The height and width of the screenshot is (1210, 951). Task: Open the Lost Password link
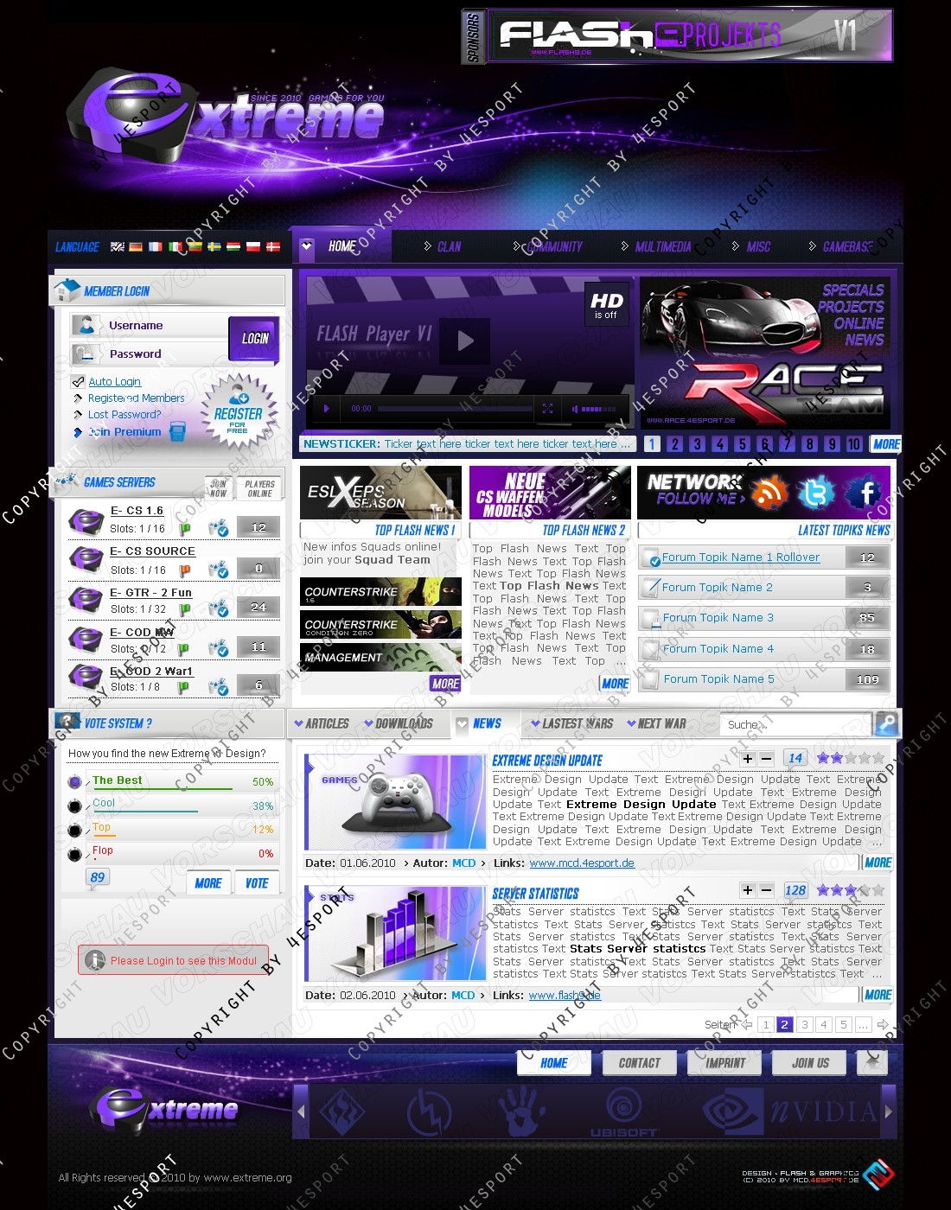(124, 415)
